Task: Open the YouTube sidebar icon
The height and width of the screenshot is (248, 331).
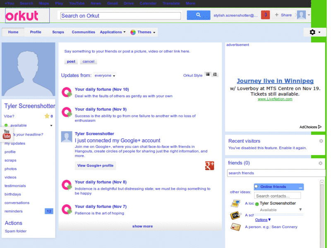Action: coord(7,134)
